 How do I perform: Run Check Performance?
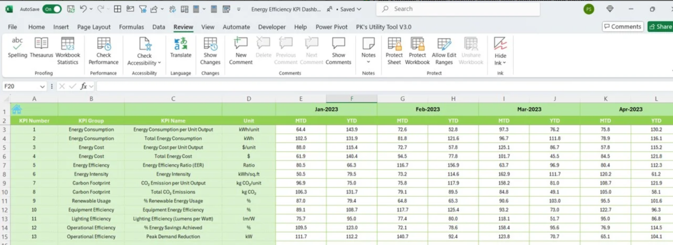(103, 44)
